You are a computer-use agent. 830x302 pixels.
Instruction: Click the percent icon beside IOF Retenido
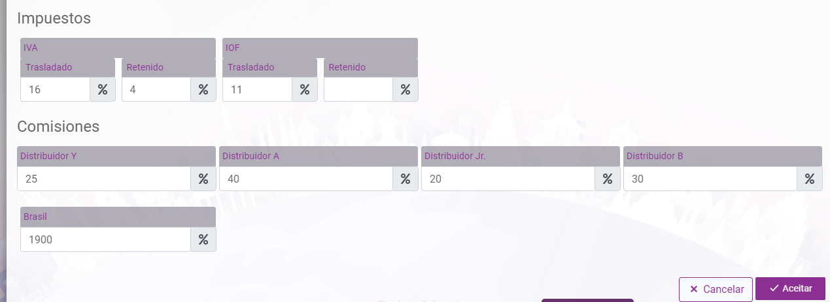(406, 89)
